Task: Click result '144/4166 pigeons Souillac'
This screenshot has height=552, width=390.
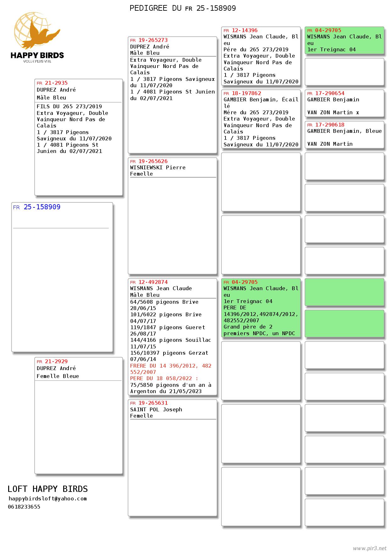Action: (171, 340)
